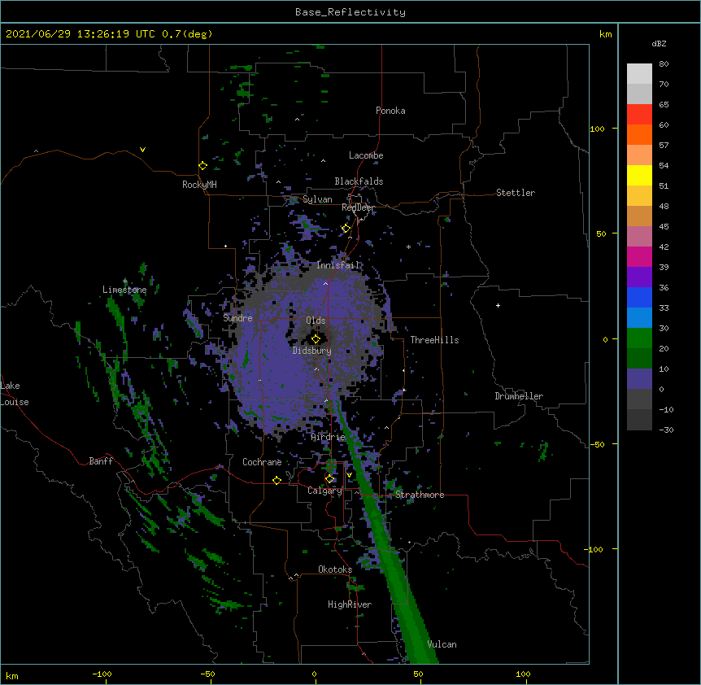Click the yellow diamond marker above Calgary label
Screen dimensions: 701x685
[x=329, y=479]
